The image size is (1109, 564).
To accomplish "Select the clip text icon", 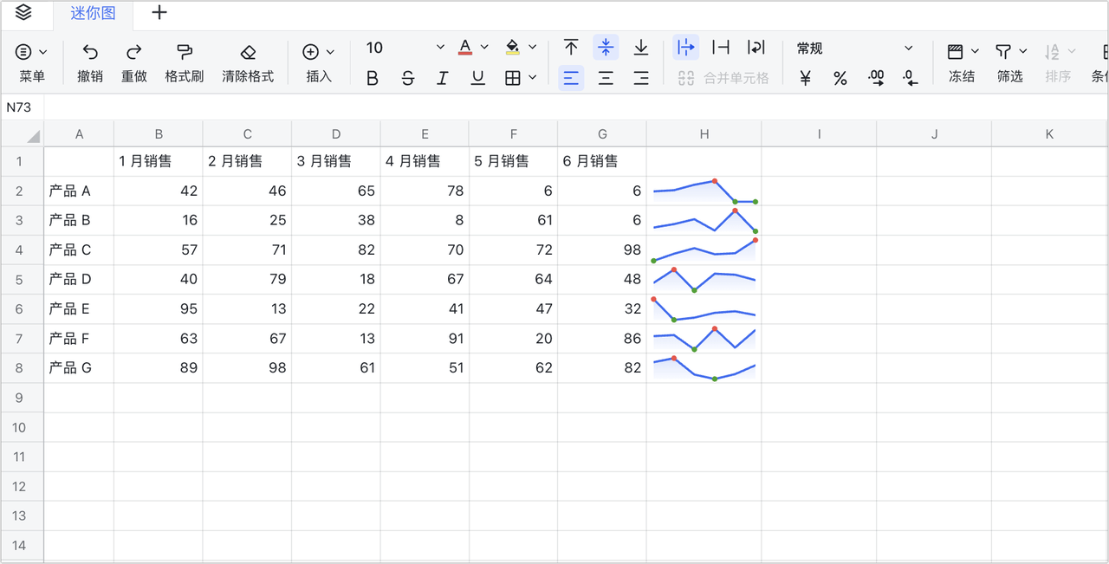I will click(721, 48).
